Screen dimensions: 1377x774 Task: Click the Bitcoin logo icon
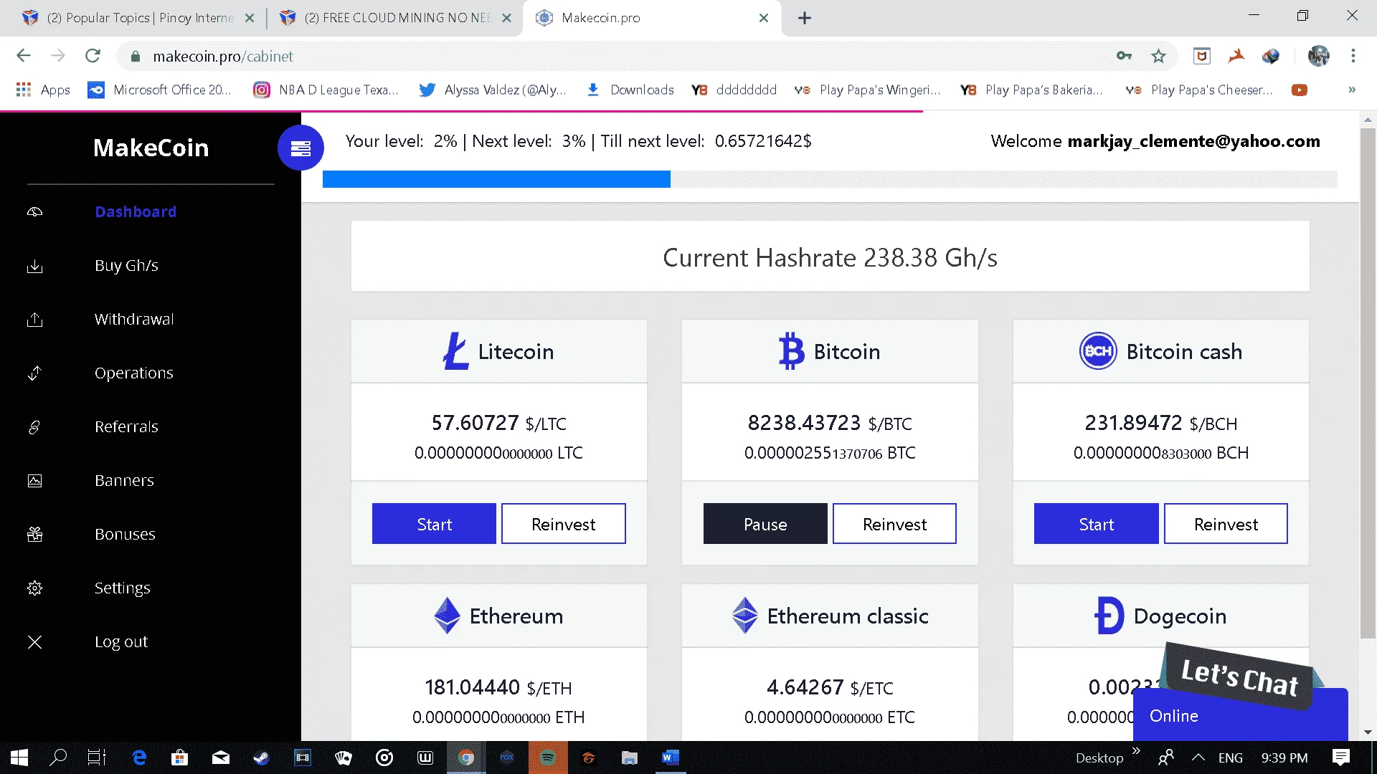[792, 351]
